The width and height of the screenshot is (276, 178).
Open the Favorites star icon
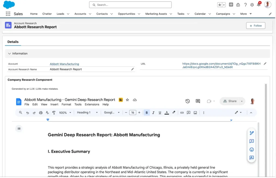click(x=220, y=5)
